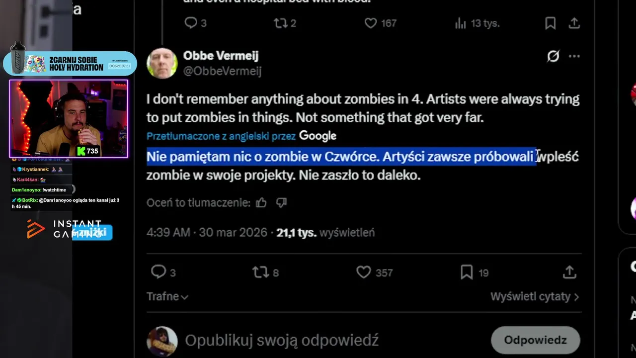
Task: Bookmark the tweet with 19 bookmarks
Action: (467, 272)
